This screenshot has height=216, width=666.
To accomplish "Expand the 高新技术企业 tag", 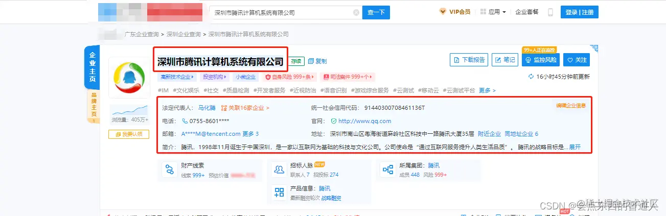I will (x=177, y=77).
